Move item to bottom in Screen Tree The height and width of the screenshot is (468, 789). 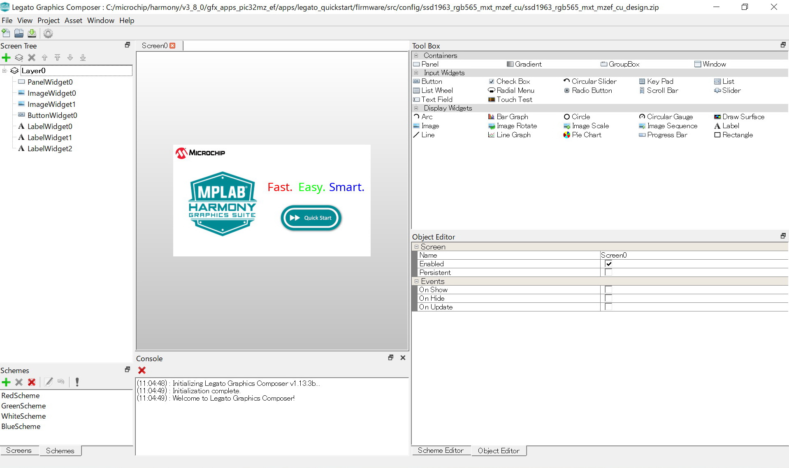[x=83, y=58]
